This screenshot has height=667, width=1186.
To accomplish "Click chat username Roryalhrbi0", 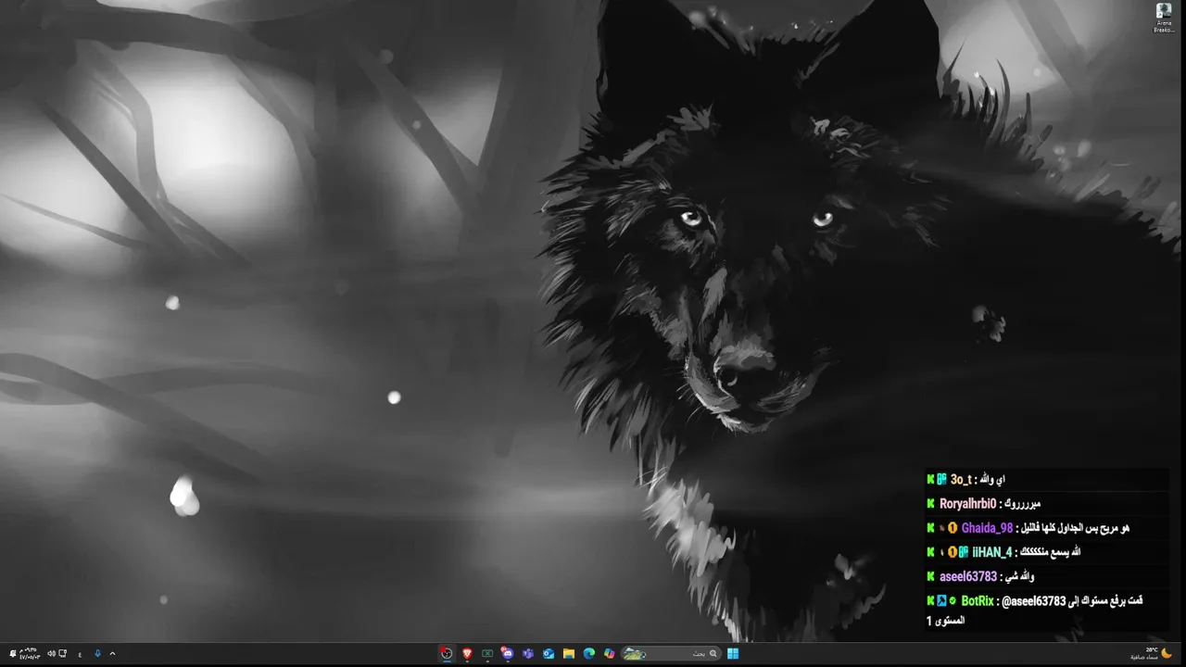I will coord(968,503).
